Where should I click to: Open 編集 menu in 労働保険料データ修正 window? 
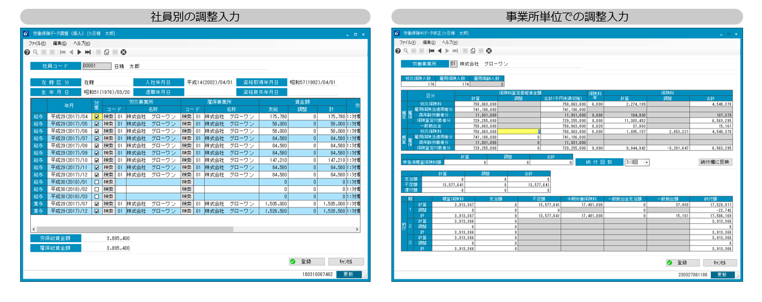[x=430, y=42]
